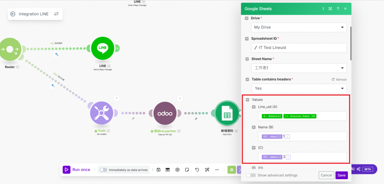
Task: Click the Cancel button
Action: click(x=327, y=175)
